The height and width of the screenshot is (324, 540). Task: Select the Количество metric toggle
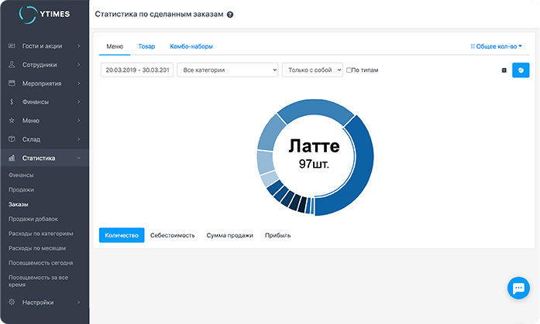tap(122, 235)
